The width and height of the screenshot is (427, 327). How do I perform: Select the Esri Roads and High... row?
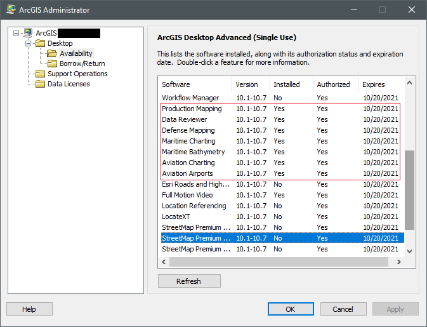[x=281, y=184]
